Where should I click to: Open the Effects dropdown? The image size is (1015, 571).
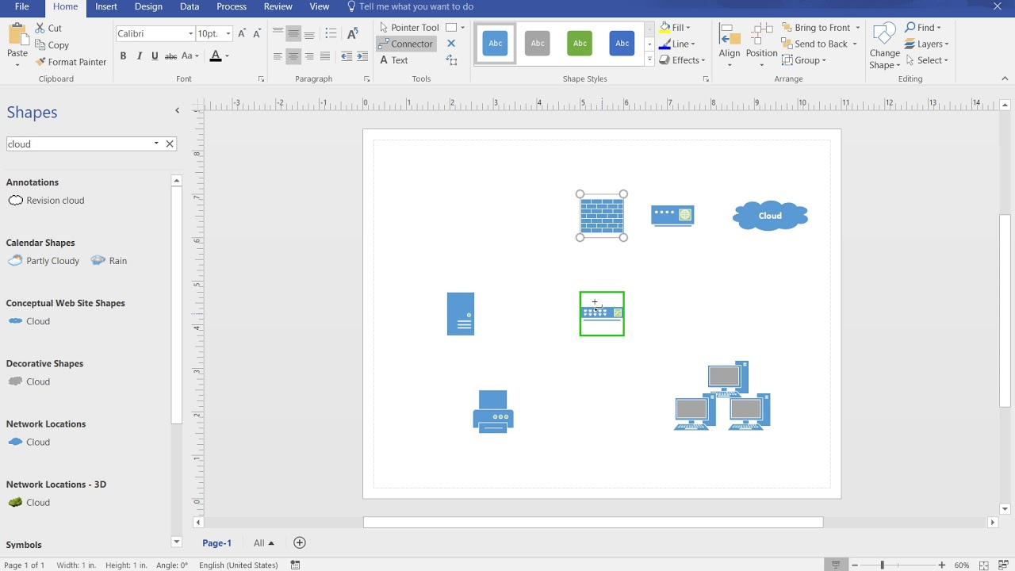[x=682, y=60]
